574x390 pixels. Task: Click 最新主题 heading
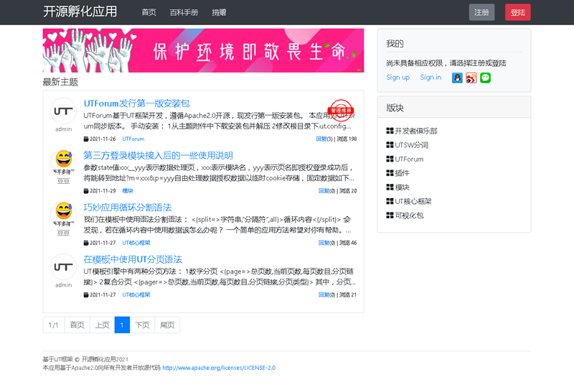click(x=60, y=82)
